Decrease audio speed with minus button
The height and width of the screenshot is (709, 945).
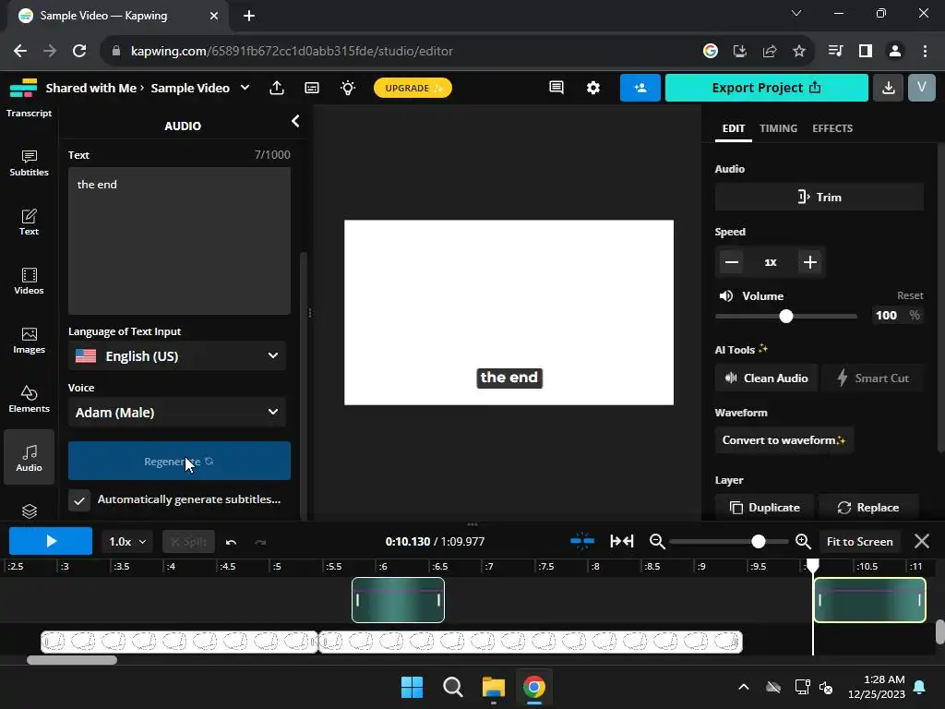pos(732,262)
